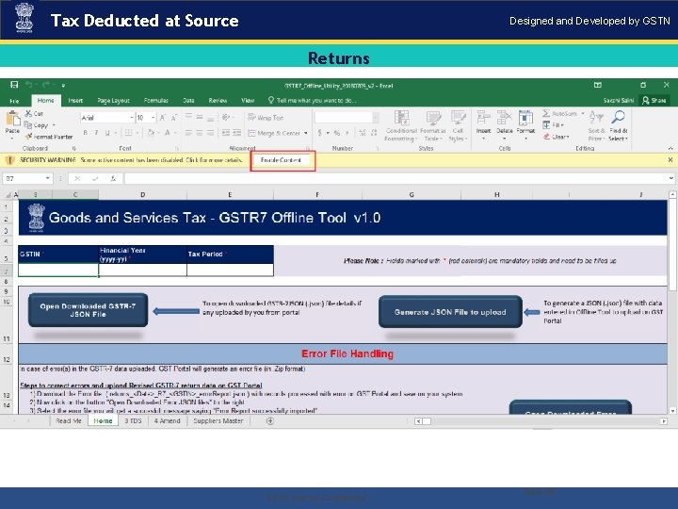Image resolution: width=678 pixels, height=509 pixels.
Task: Click the Increase Font Size icon
Action: (163, 118)
